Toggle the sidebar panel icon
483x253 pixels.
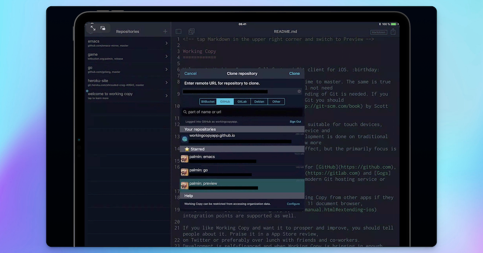coord(178,31)
